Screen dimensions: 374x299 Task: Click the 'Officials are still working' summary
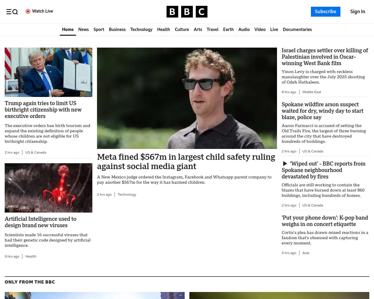[323, 190]
